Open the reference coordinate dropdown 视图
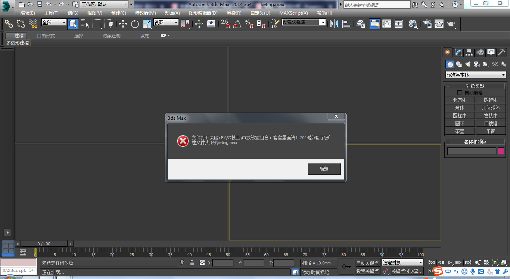The height and width of the screenshot is (279, 510). (166, 23)
